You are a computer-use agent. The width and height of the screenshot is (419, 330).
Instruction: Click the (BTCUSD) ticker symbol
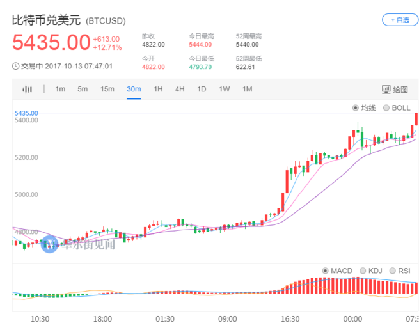(106, 21)
